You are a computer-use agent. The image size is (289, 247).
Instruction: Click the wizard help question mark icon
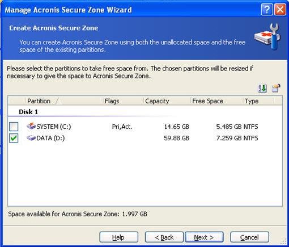267,10
